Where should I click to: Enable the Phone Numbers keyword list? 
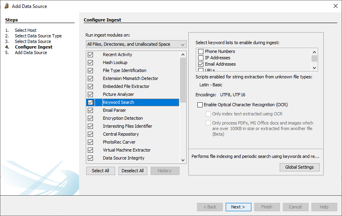point(201,52)
